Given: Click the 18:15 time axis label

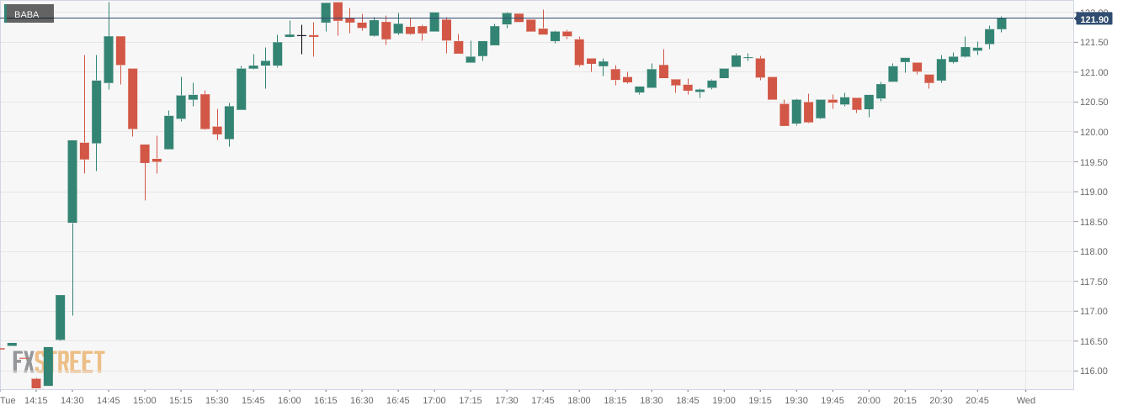Looking at the screenshot, I should tap(615, 400).
